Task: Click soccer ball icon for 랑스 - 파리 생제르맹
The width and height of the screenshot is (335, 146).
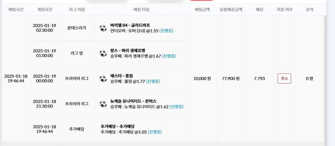Action: [103, 53]
